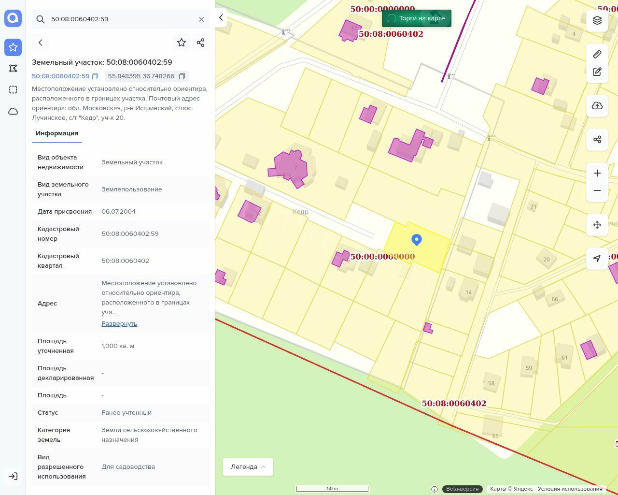Copy the cadastral number 50:08:0060402:59
The width and height of the screenshot is (618, 495).
pyautogui.click(x=95, y=76)
